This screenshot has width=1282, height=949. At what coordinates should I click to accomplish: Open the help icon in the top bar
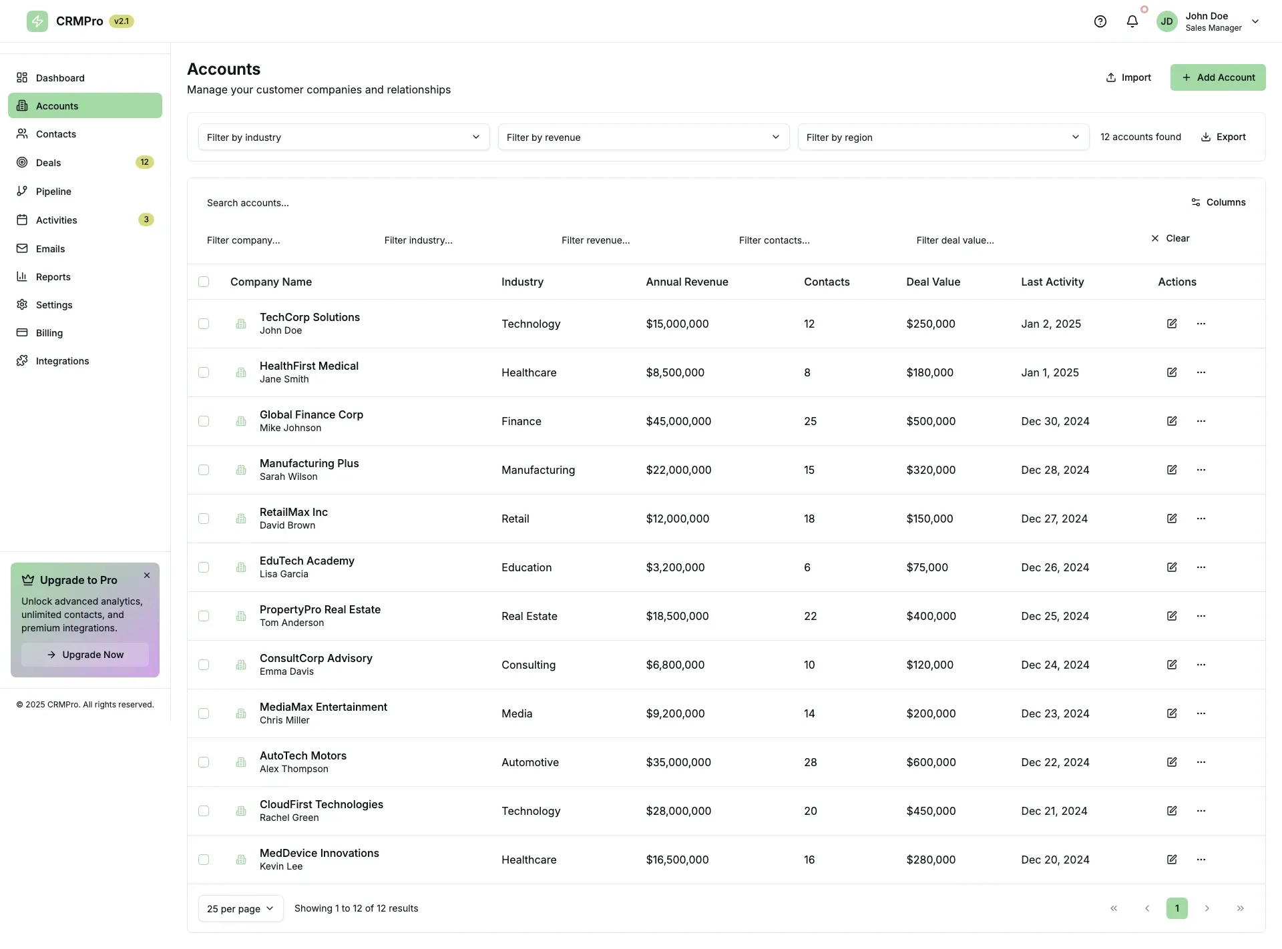click(1100, 21)
